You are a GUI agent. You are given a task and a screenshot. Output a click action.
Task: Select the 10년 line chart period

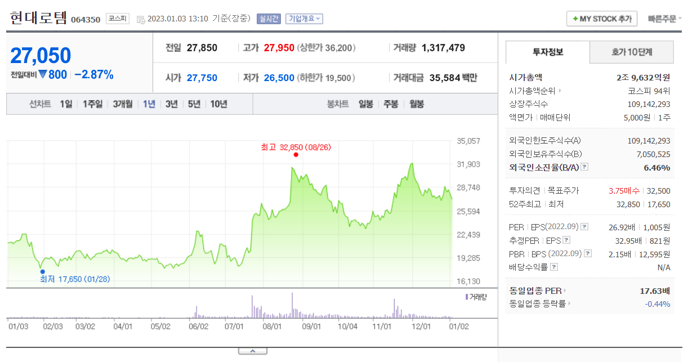(219, 104)
